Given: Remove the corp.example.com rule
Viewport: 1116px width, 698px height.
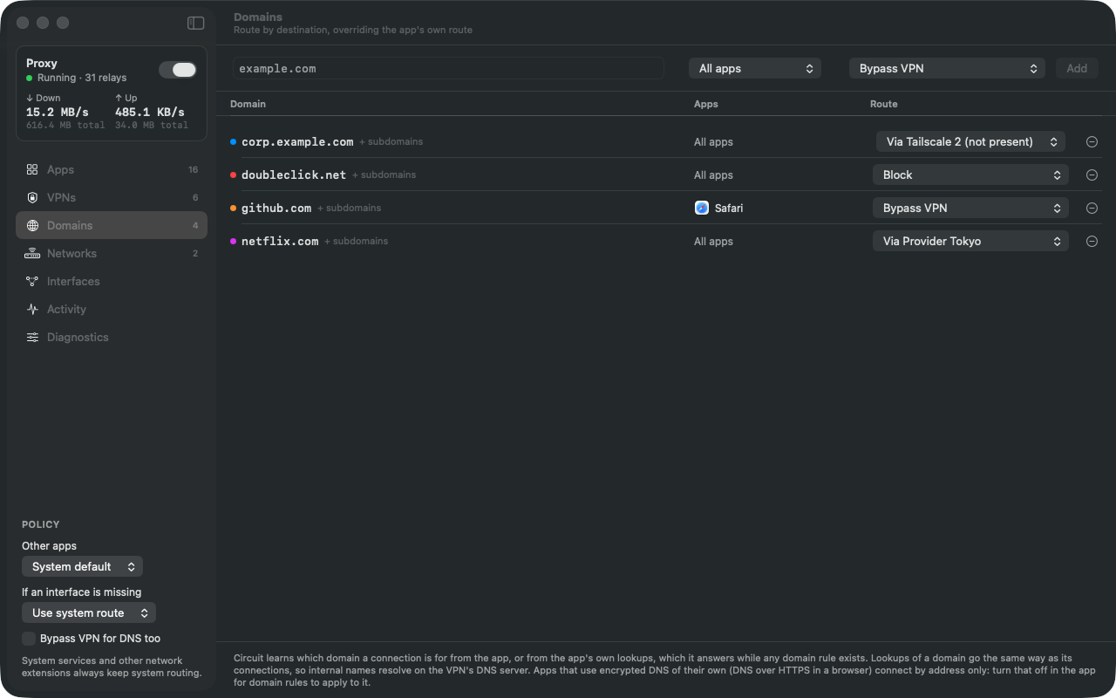Looking at the screenshot, I should [x=1092, y=141].
